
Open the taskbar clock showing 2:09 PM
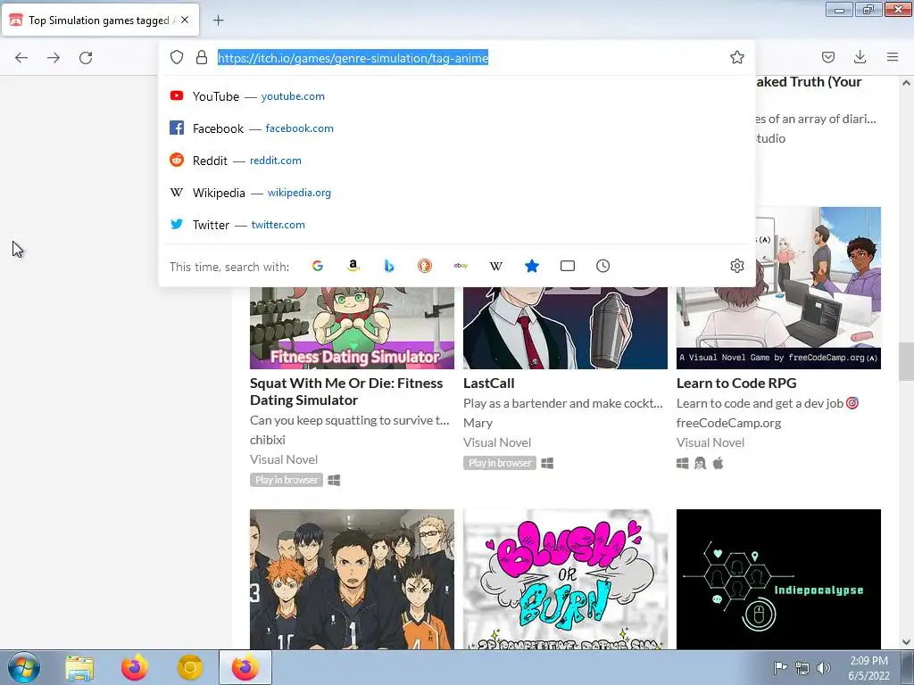click(868, 668)
